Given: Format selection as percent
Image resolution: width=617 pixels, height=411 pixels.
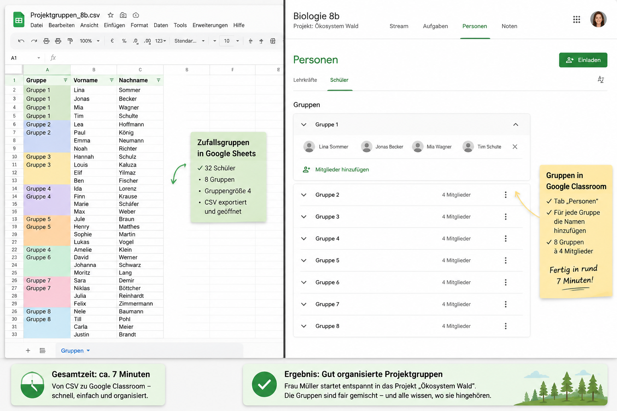Looking at the screenshot, I should coord(124,41).
